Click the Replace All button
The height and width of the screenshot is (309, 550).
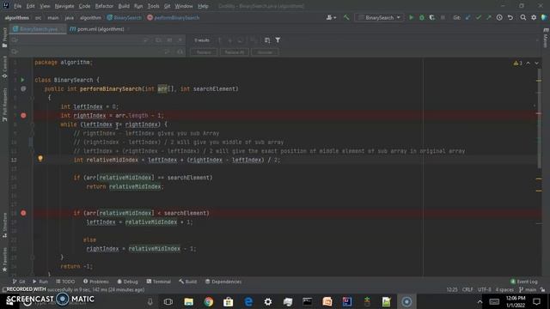click(x=234, y=52)
